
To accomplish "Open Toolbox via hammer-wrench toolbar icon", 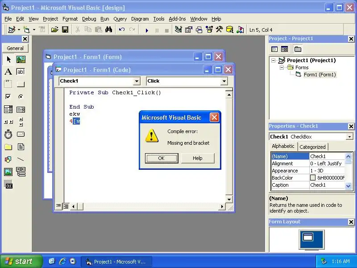I will click(219, 29).
